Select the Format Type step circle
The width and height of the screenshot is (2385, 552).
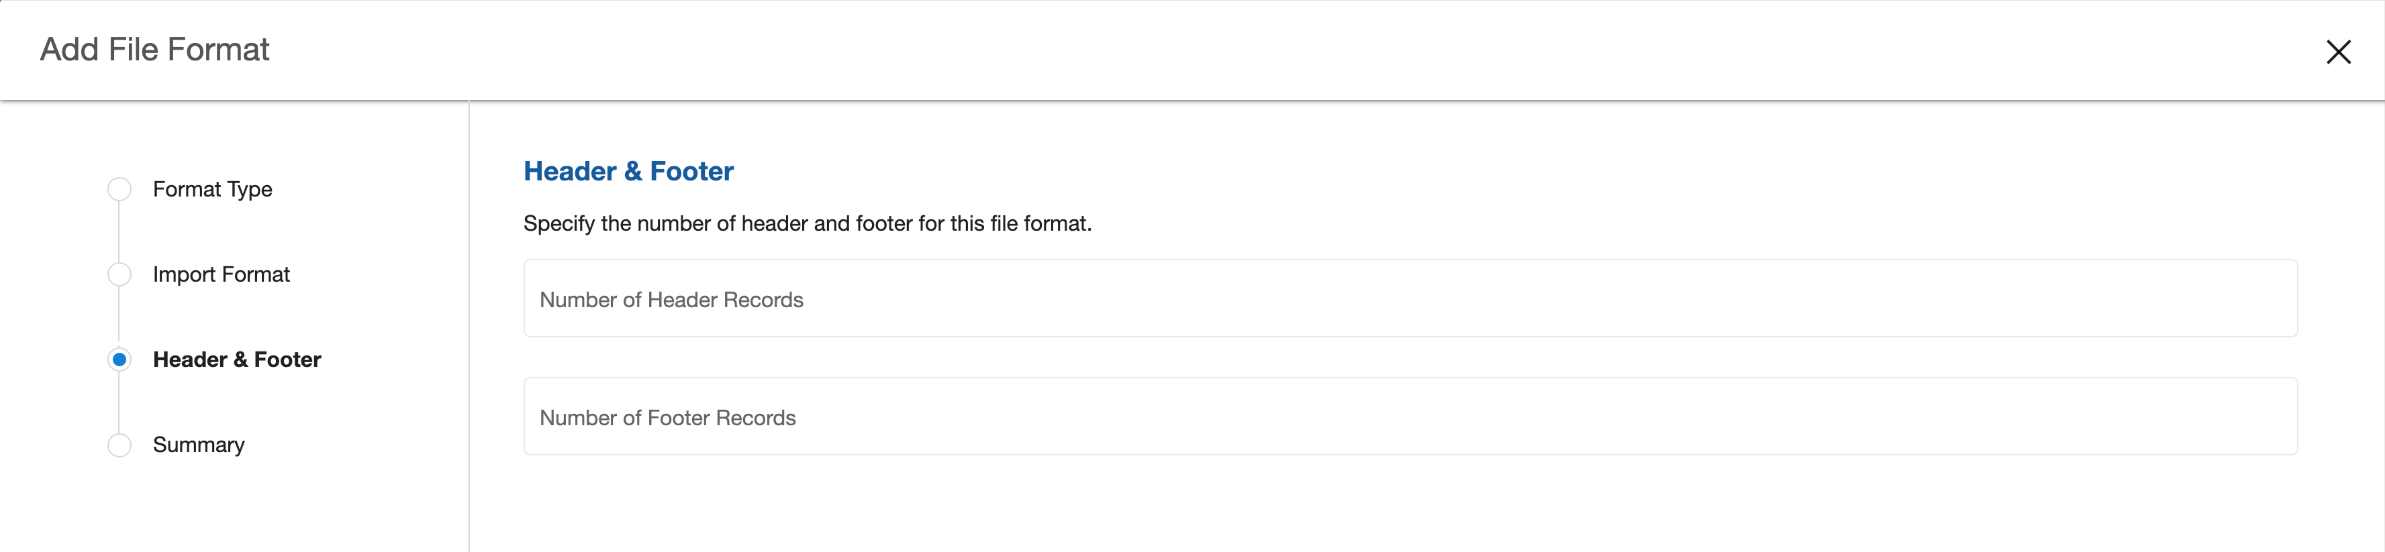[x=119, y=190]
